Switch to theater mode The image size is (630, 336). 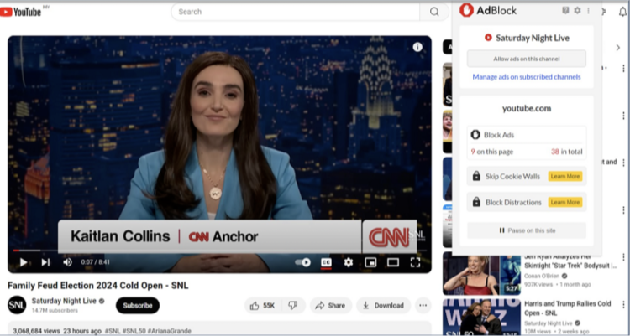(393, 262)
